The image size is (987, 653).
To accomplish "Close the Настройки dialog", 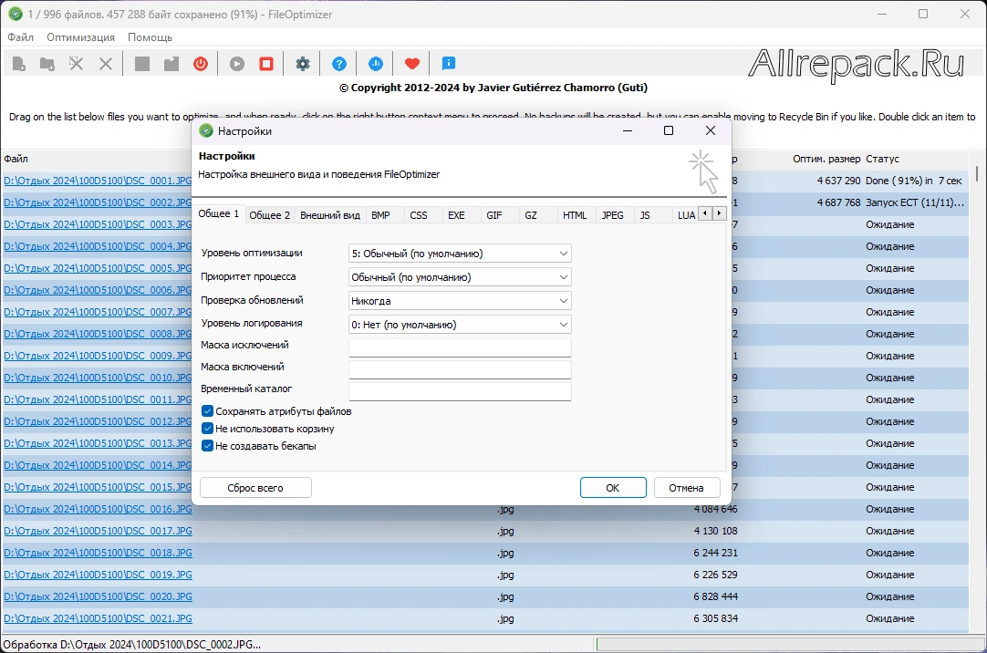I will click(x=711, y=130).
